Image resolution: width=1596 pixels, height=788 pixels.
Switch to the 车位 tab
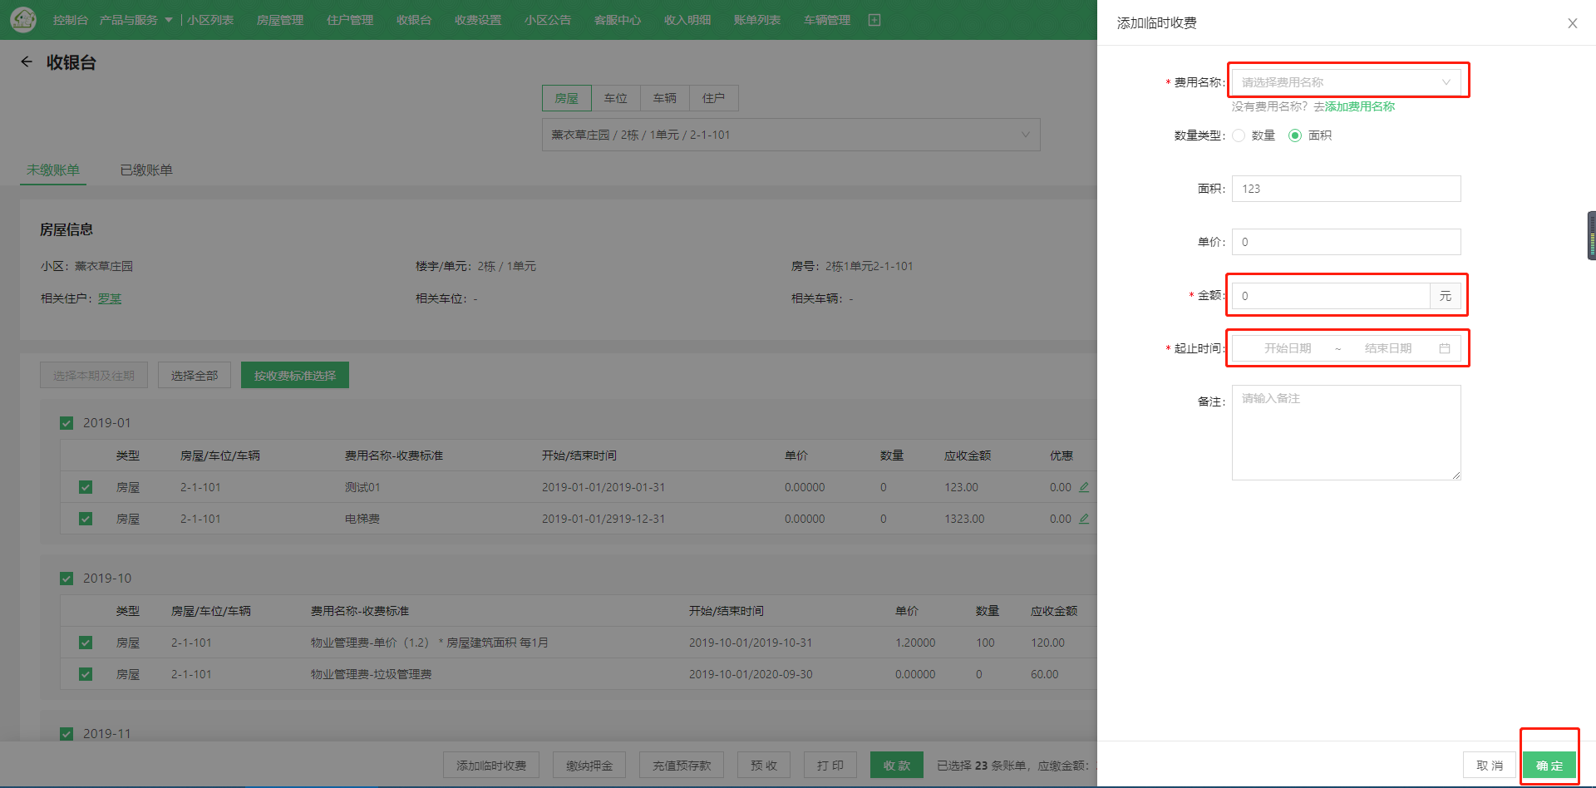[616, 98]
